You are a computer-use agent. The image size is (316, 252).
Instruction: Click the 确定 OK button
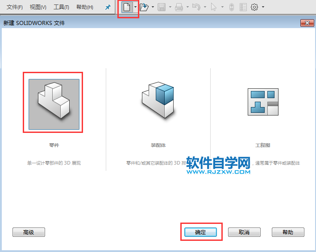click(200, 232)
